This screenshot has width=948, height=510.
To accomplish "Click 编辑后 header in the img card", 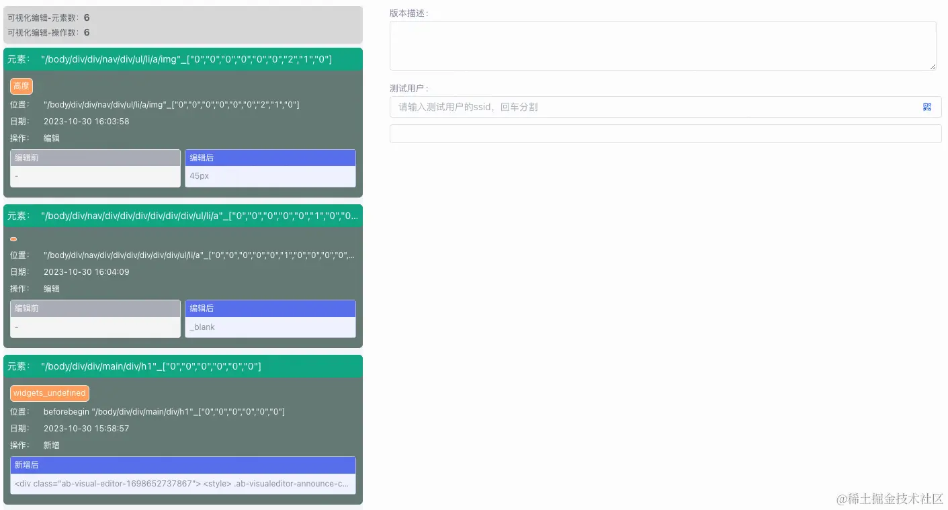I will click(x=270, y=158).
